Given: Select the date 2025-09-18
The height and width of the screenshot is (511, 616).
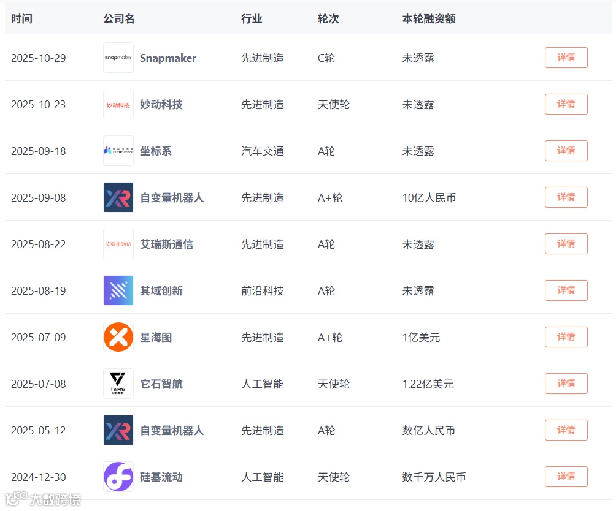Looking at the screenshot, I should coord(39,151).
